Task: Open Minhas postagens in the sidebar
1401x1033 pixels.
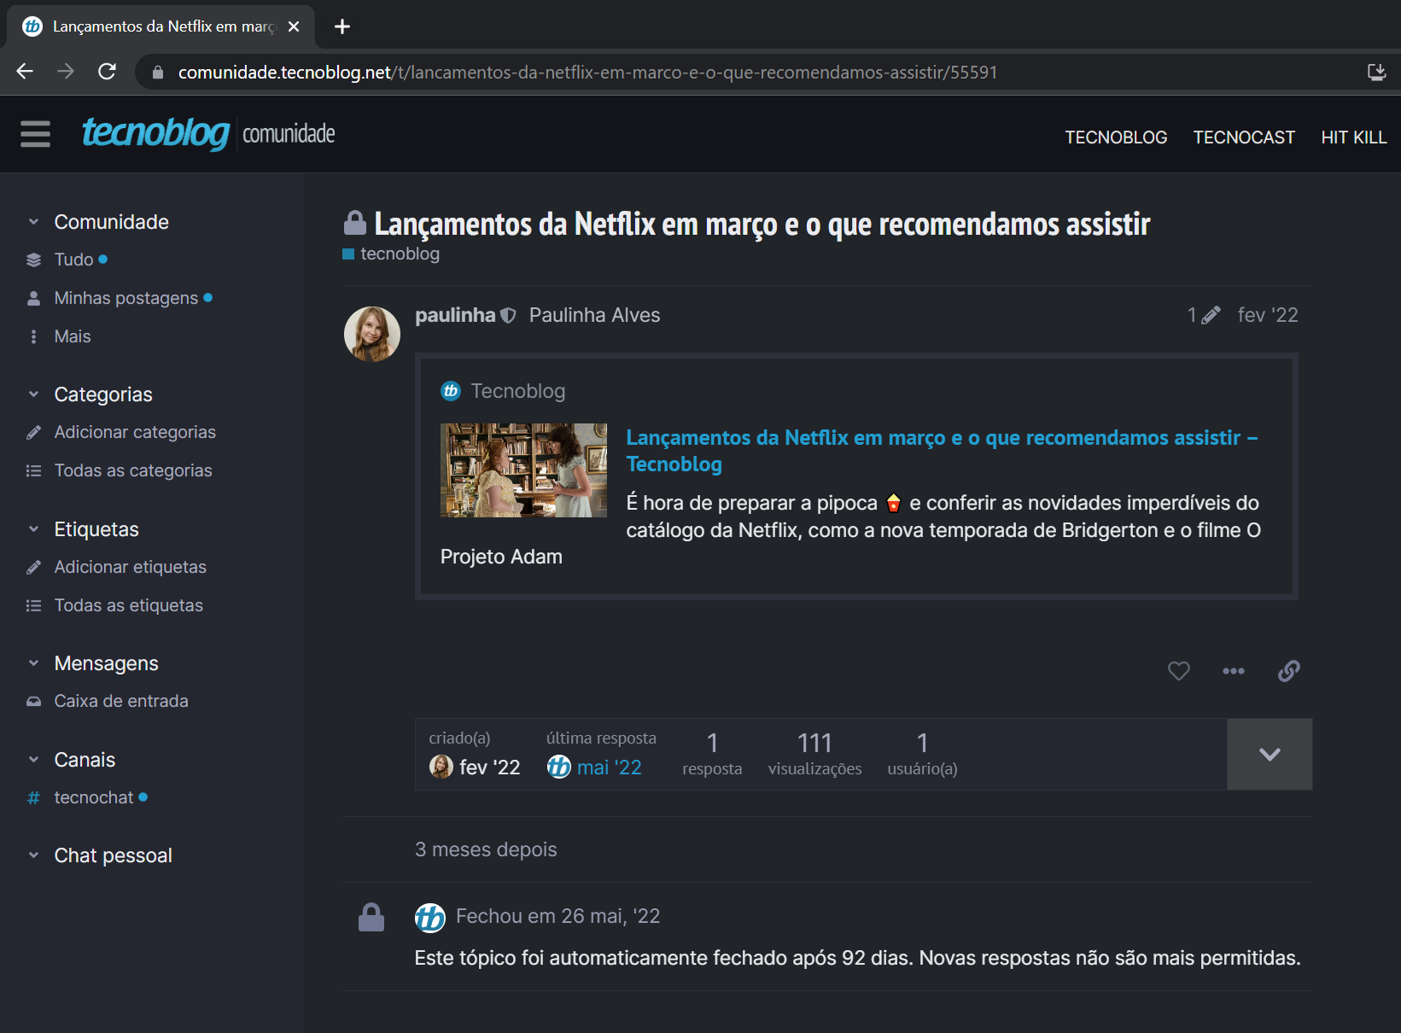Action: (x=120, y=298)
